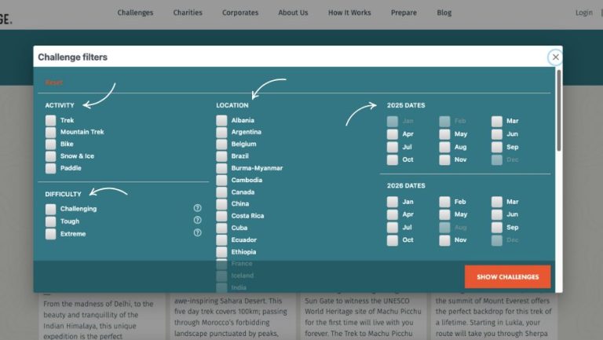Select the Extreme difficulty checkbox

coord(51,234)
